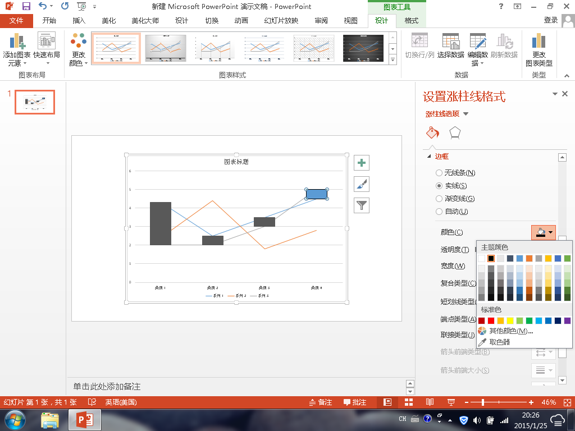Open the spell check status bar icon
This screenshot has height=431, width=575.
pos(92,402)
